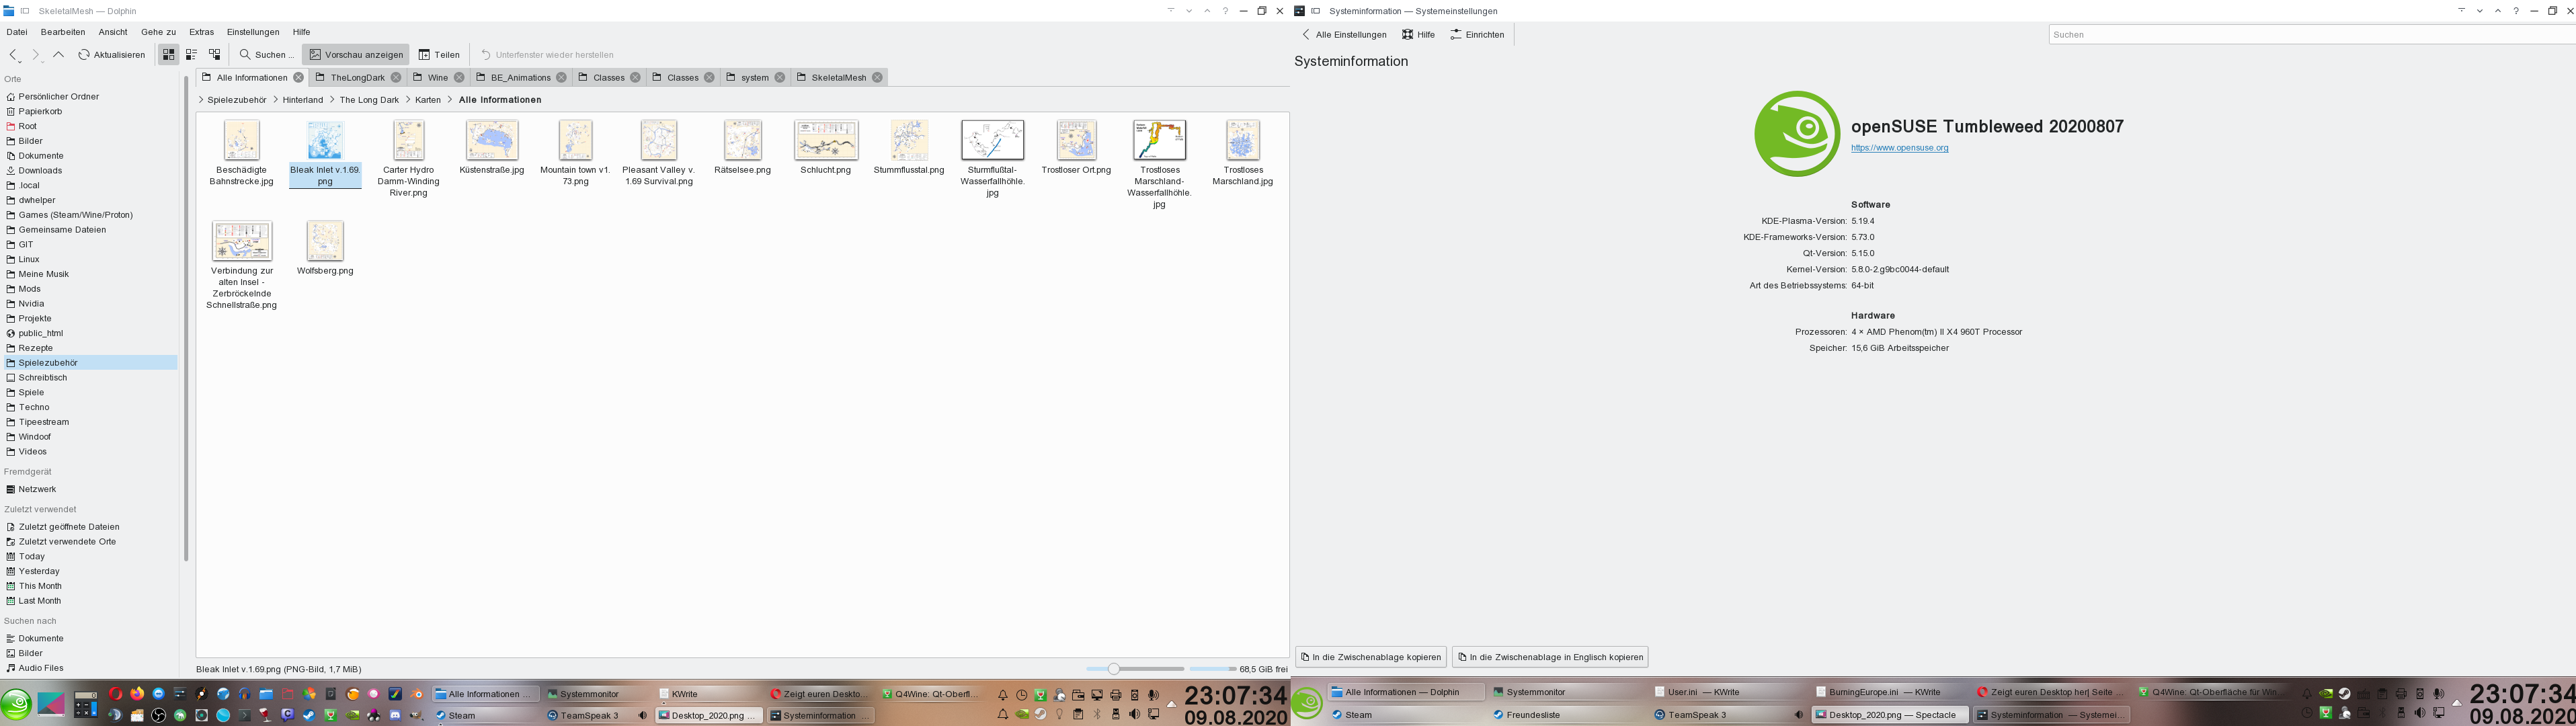Viewport: 2576px width, 726px height.
Task: Click the Wine tray icon
Action: pos(1041,696)
